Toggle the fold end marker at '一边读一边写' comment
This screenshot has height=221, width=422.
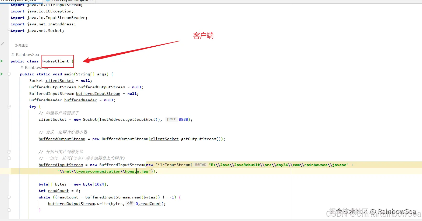9,158
